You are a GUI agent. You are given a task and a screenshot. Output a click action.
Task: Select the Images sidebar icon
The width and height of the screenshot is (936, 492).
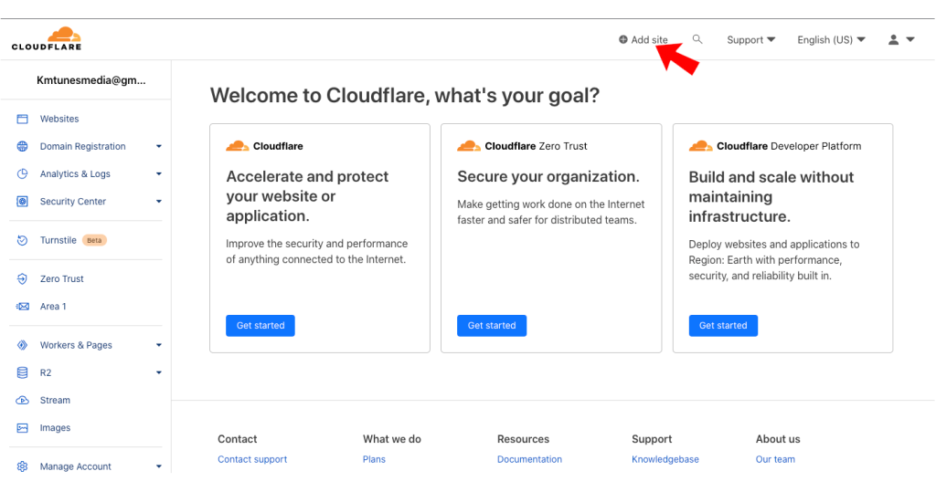click(x=22, y=427)
